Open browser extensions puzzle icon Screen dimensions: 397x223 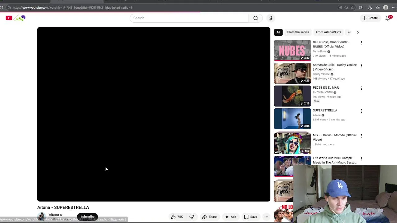(x=361, y=7)
